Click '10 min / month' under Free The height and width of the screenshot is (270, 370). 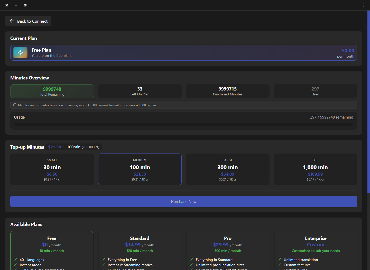[x=52, y=251]
